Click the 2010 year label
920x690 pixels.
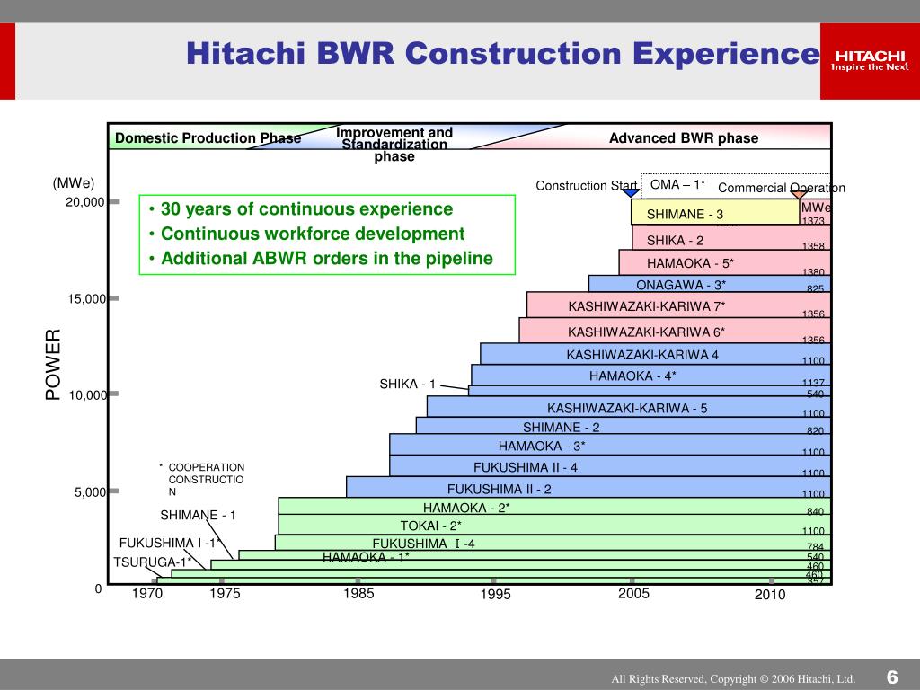point(770,595)
